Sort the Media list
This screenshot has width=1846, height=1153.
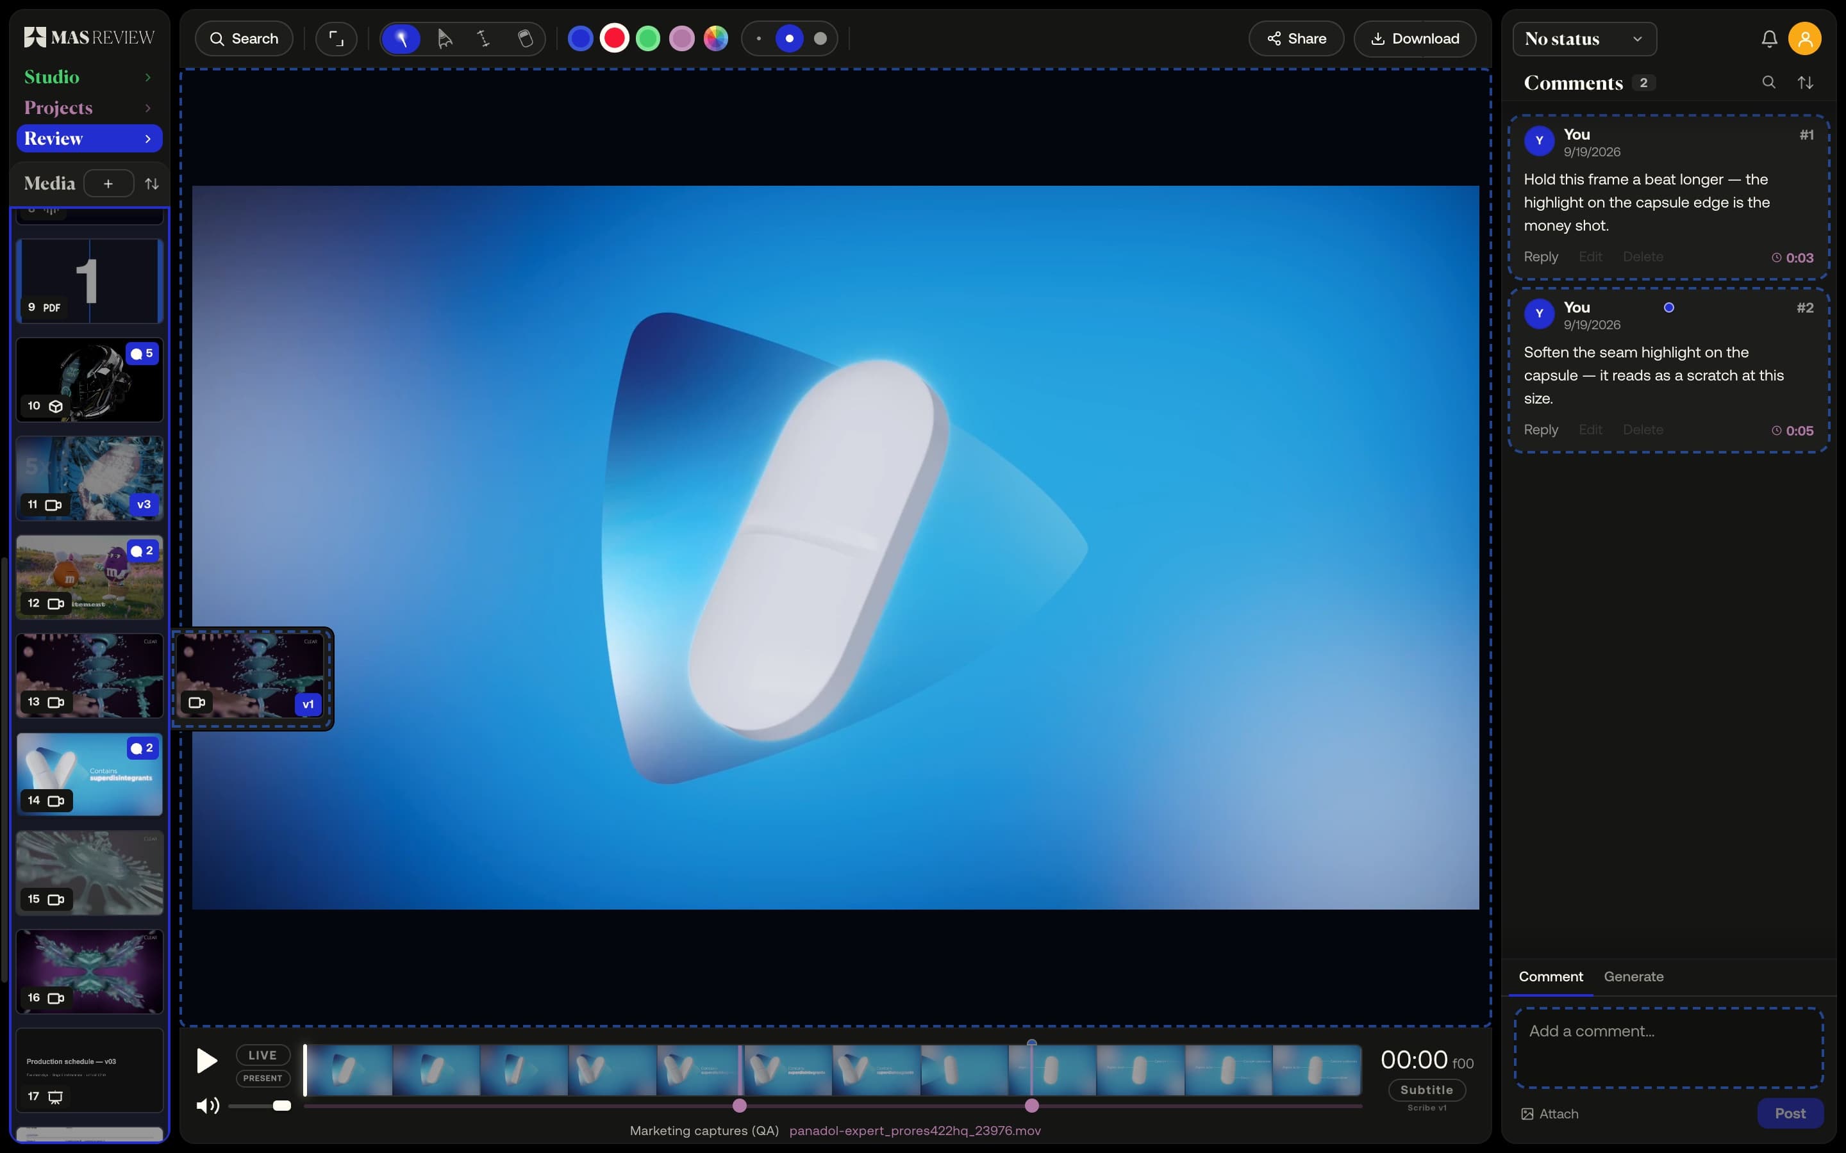click(152, 184)
